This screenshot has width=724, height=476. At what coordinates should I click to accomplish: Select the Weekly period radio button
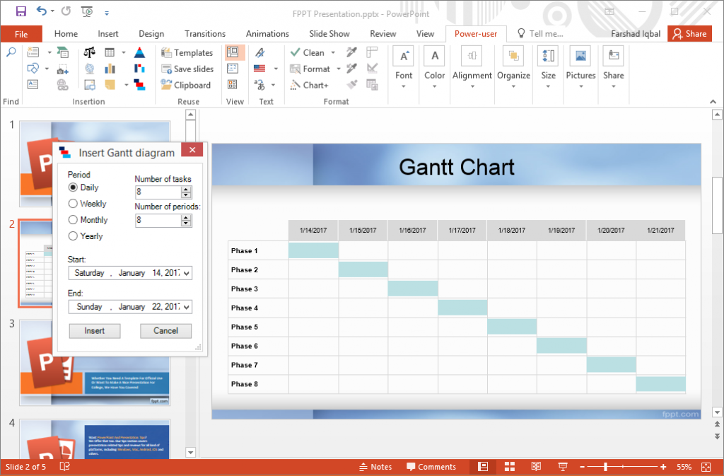click(74, 204)
